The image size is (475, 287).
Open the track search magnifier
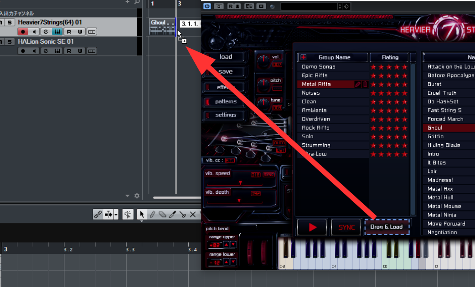tap(137, 2)
